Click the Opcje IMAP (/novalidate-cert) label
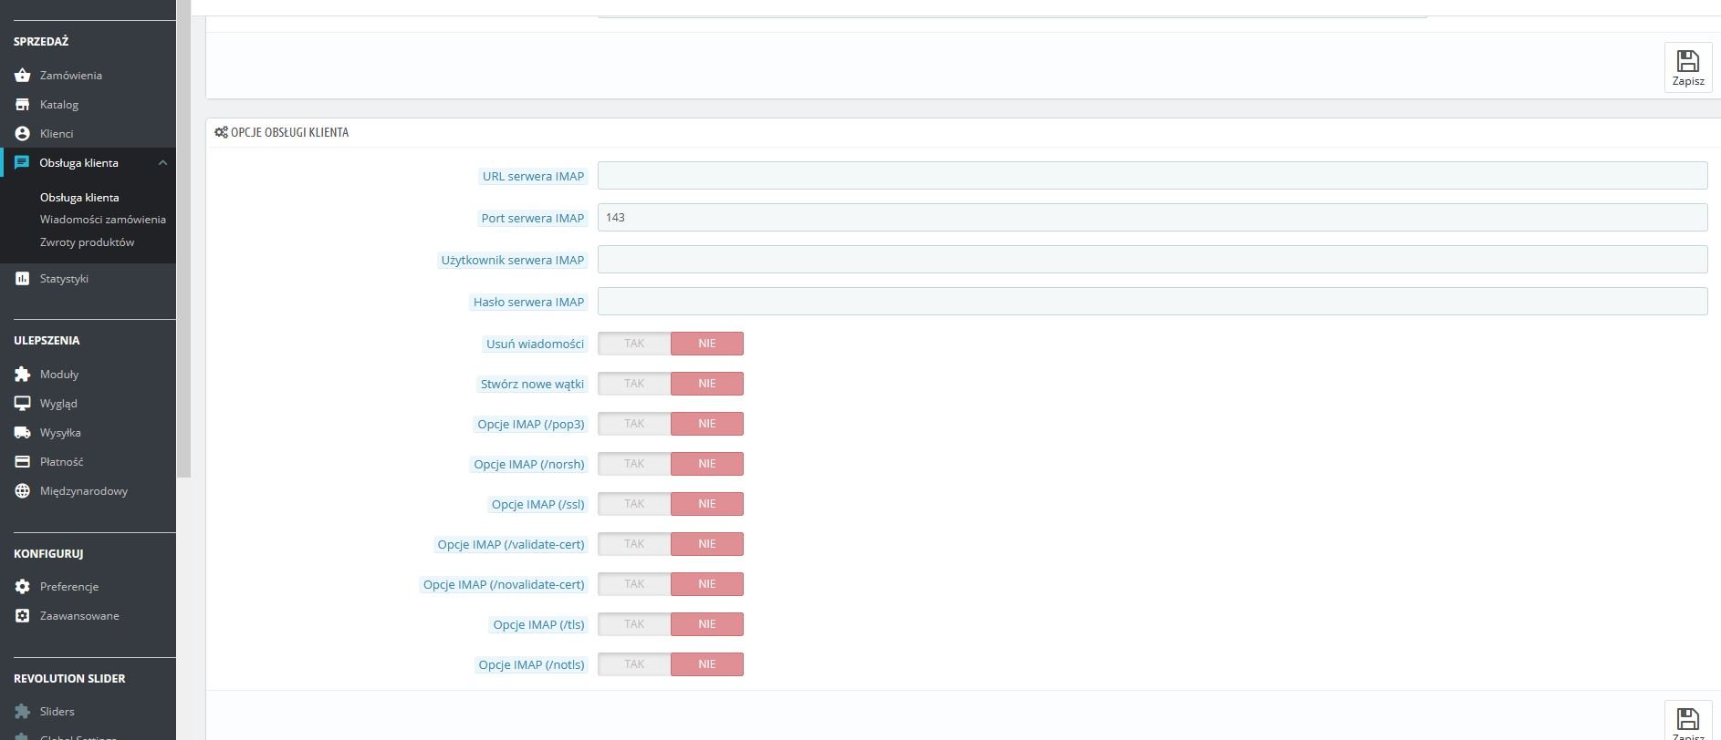 tap(504, 585)
